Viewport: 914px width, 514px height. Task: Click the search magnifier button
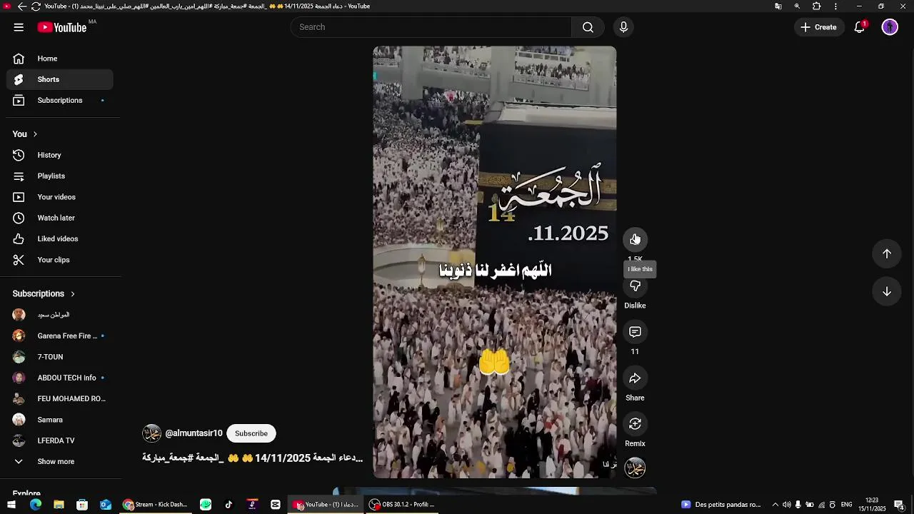[588, 27]
